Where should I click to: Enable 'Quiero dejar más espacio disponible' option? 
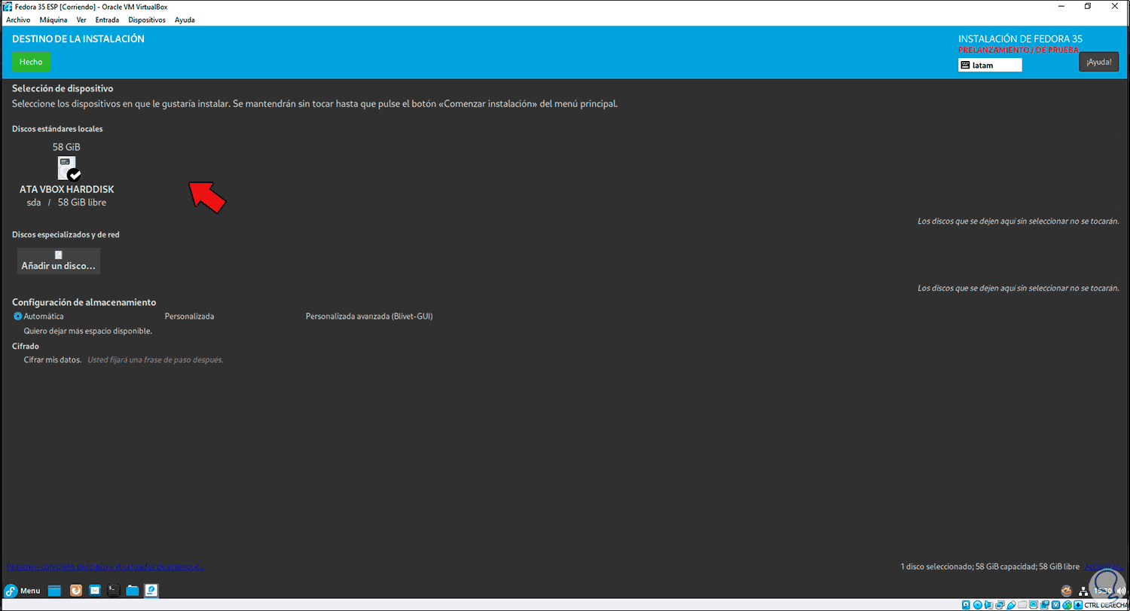tap(87, 331)
